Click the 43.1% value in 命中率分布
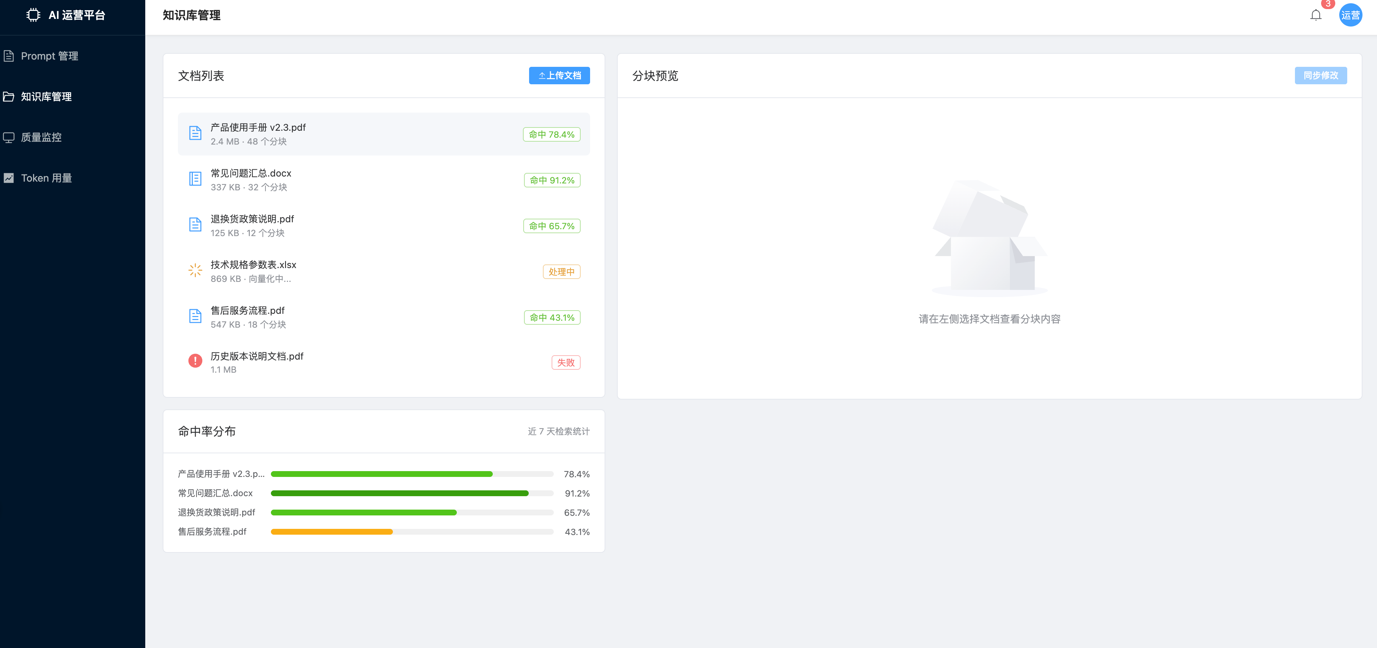Viewport: 1377px width, 648px height. (x=577, y=532)
